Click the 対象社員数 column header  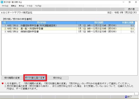128,23
